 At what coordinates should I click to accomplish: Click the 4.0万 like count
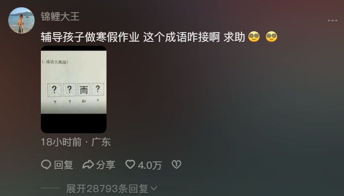150,165
